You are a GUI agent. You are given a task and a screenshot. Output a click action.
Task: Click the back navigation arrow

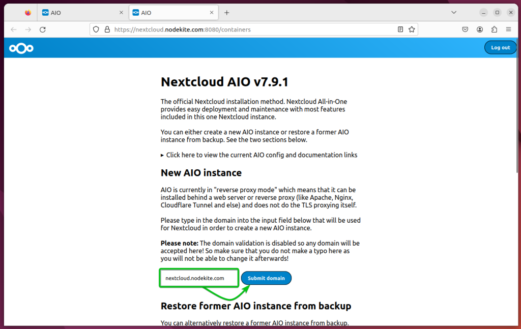pos(13,29)
